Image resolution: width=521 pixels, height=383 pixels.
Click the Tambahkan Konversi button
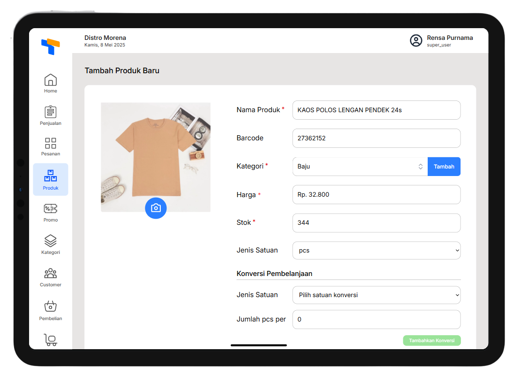pos(431,341)
